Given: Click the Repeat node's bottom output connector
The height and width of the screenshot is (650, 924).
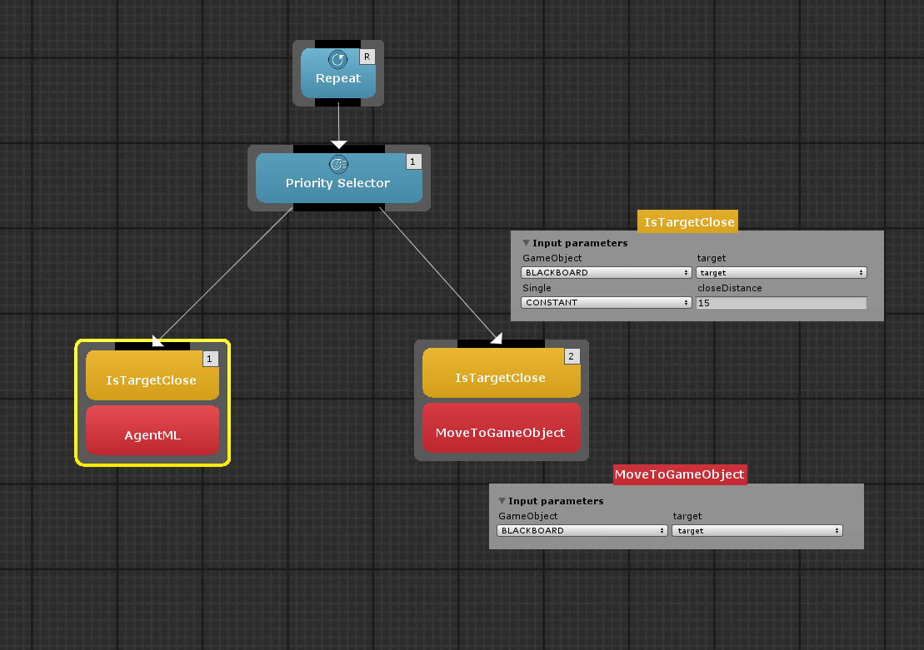Looking at the screenshot, I should 337,102.
